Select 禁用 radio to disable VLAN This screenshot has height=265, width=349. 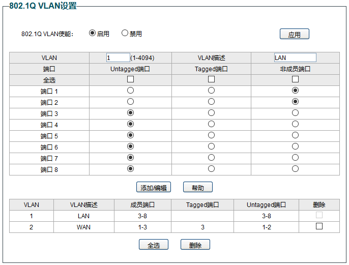point(125,33)
